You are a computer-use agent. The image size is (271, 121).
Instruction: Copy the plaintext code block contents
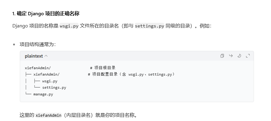[x=222, y=56]
